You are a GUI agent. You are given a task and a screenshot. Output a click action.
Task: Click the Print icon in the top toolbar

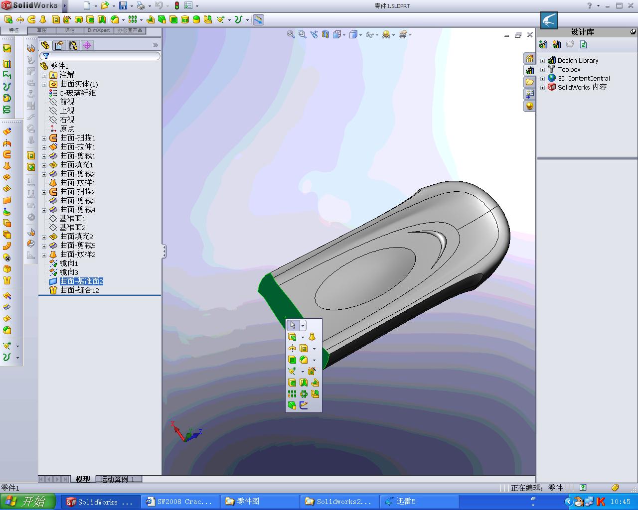point(141,5)
